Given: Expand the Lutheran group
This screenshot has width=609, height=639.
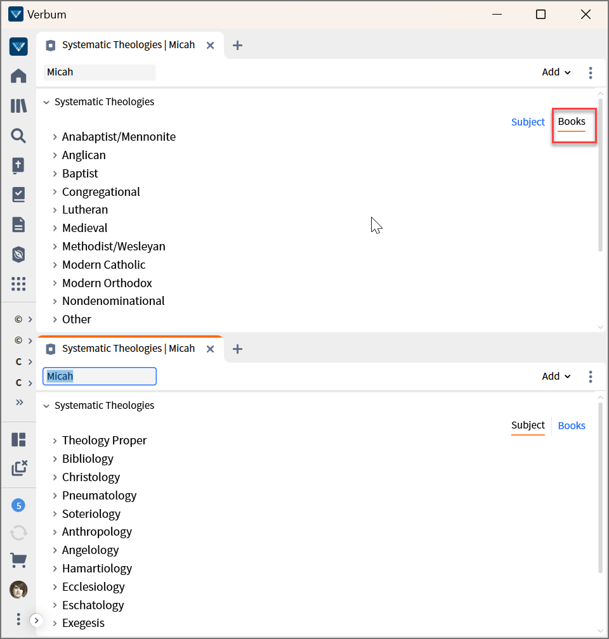Looking at the screenshot, I should [x=55, y=210].
